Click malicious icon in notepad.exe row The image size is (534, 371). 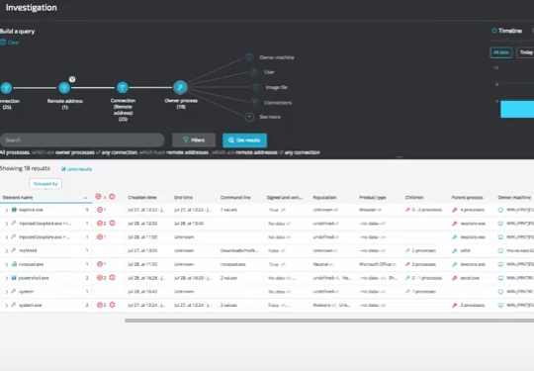pyautogui.click(x=100, y=264)
